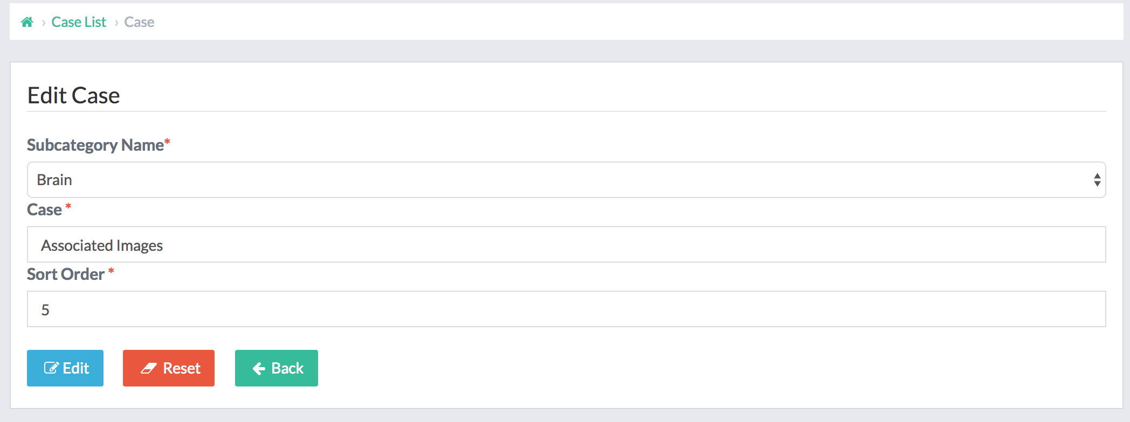
Task: Open the Case List breadcrumb link
Action: (79, 22)
